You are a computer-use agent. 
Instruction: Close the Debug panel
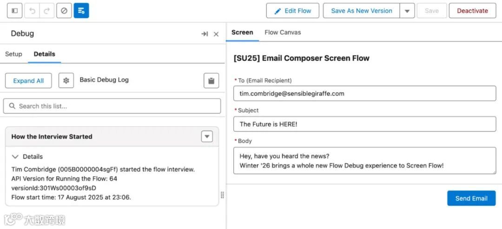(x=216, y=34)
